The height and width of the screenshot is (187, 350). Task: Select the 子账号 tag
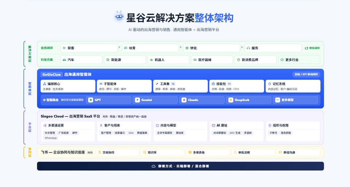click(273, 133)
